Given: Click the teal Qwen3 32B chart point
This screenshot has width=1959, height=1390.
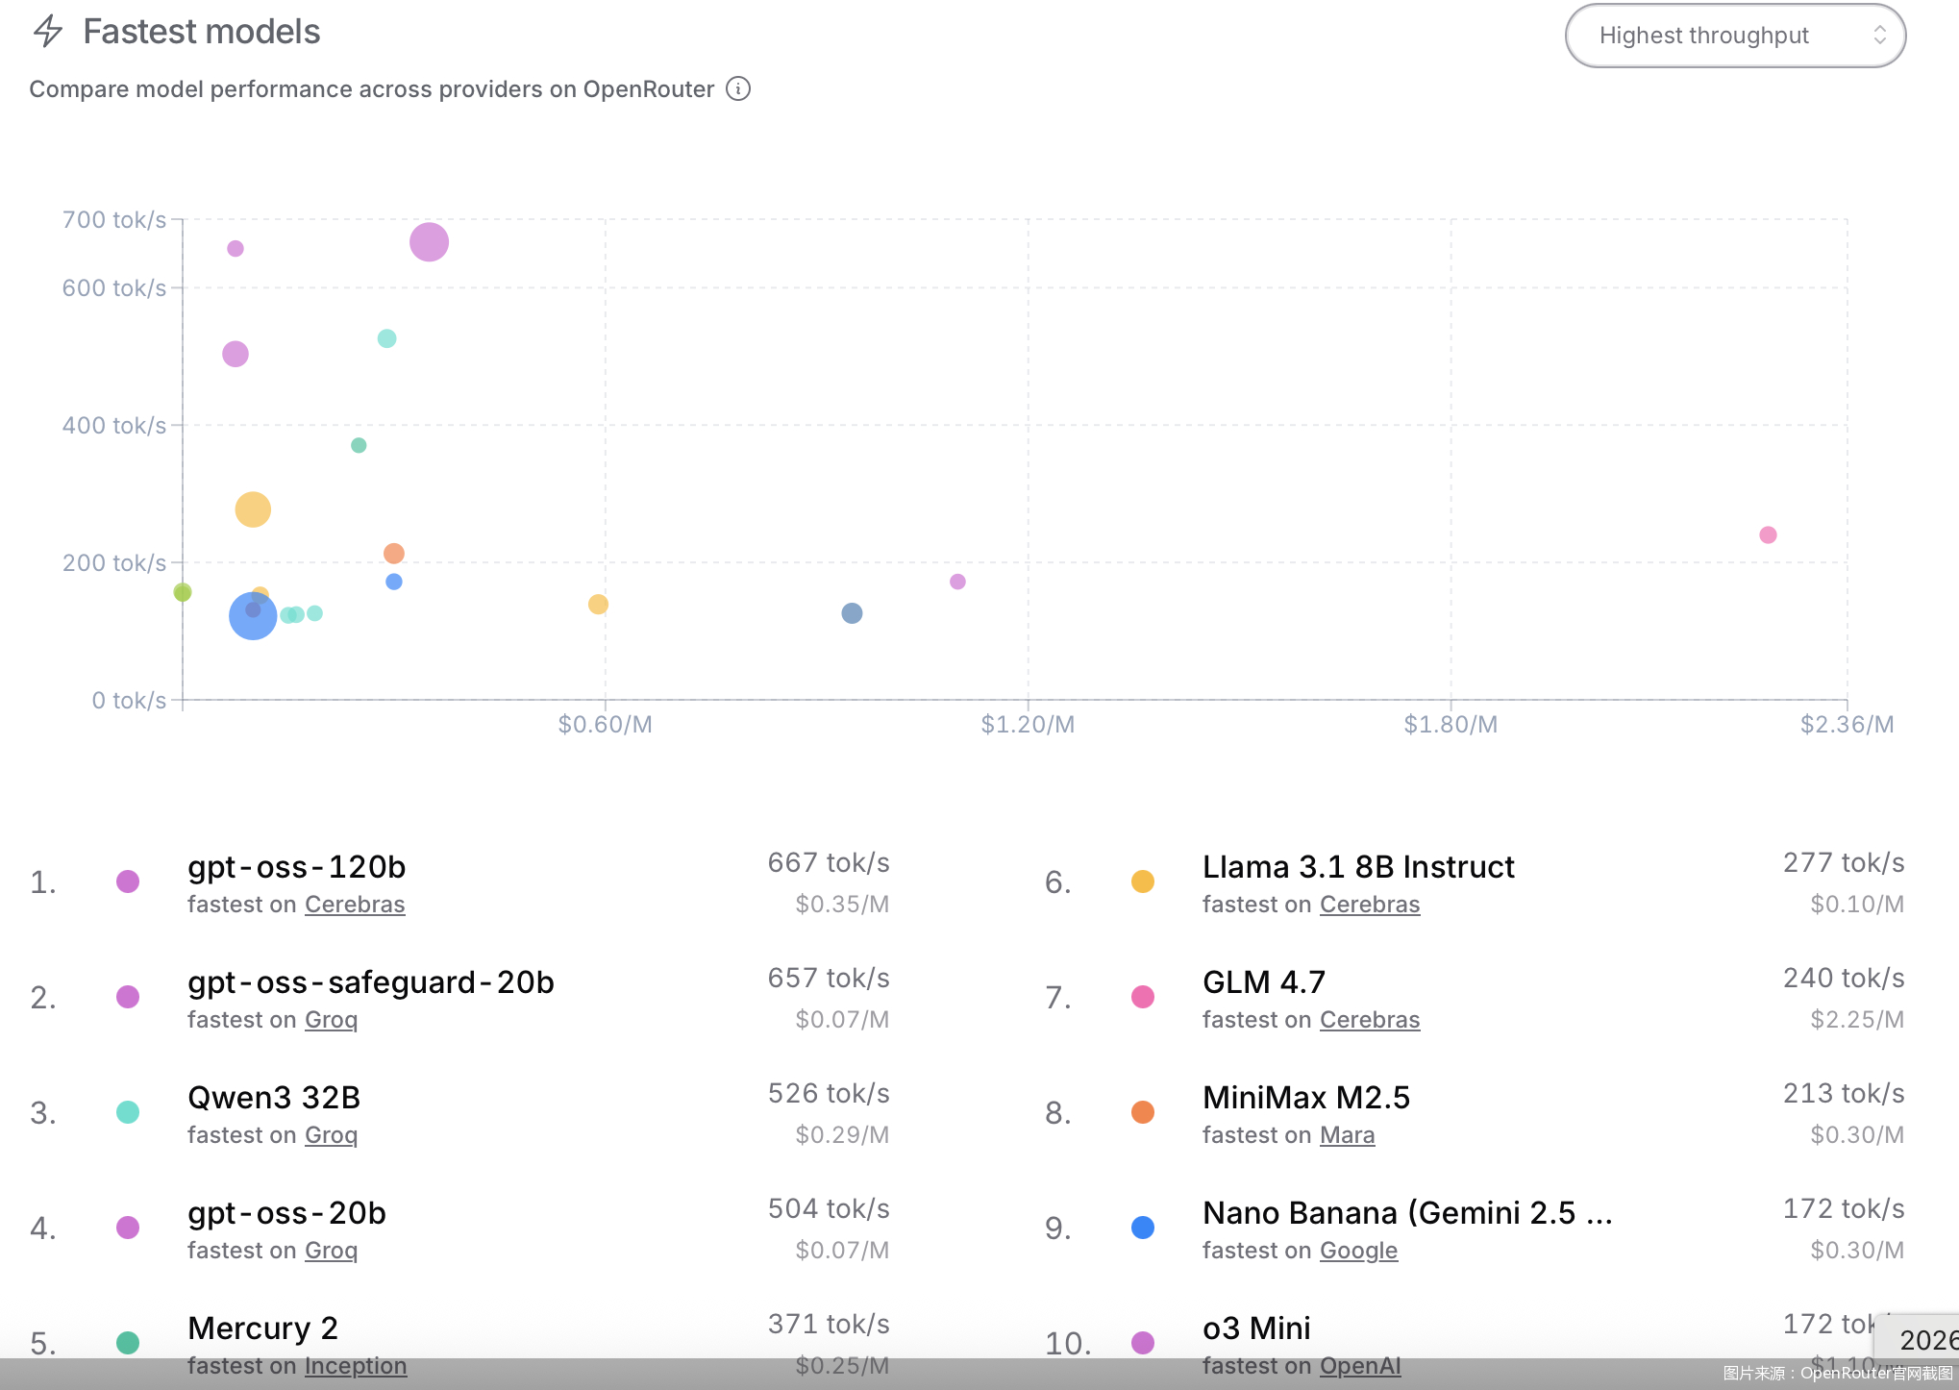Looking at the screenshot, I should pos(386,338).
